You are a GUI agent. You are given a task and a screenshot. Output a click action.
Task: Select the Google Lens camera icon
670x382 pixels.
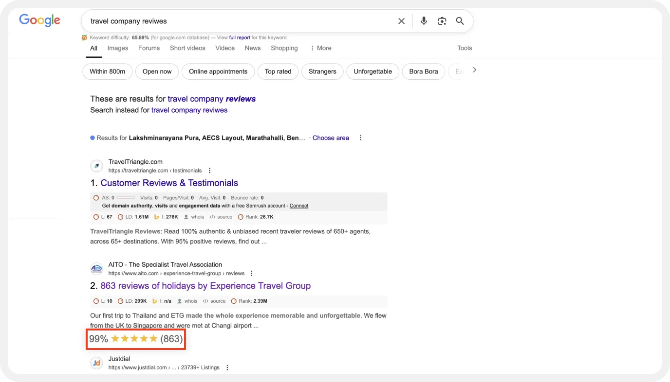click(442, 21)
